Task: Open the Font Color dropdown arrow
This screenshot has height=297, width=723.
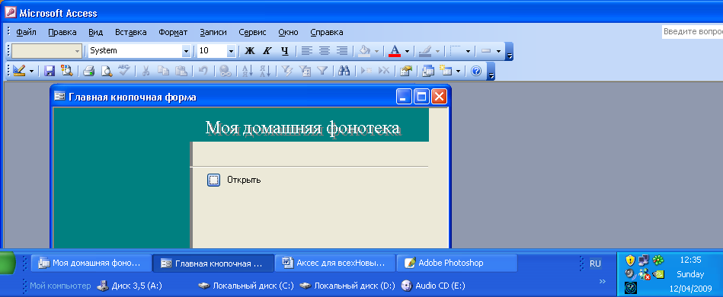Action: click(407, 51)
